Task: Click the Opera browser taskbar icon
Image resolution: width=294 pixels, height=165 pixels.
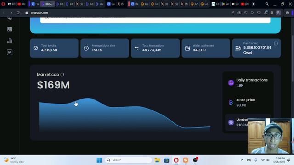Action: tap(176, 160)
